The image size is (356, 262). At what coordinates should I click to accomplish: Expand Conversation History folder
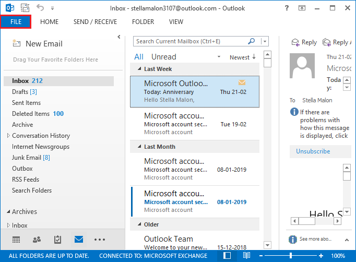[x=8, y=136]
